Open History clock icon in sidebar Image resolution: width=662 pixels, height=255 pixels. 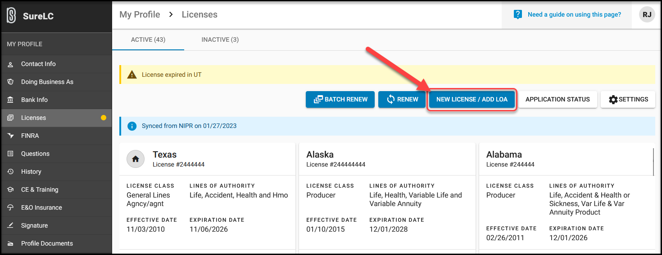(x=11, y=172)
